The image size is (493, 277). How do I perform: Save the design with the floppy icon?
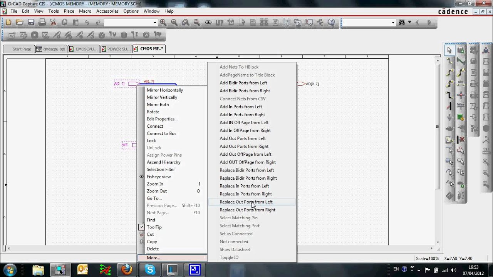(x=31, y=22)
